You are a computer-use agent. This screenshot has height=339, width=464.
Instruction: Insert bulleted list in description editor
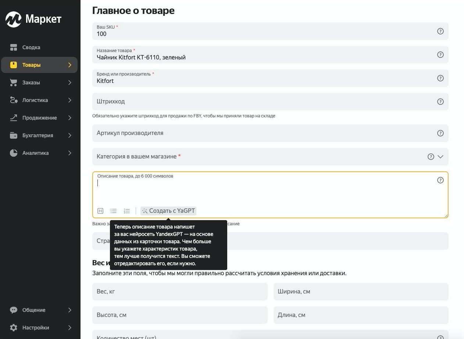(x=114, y=211)
